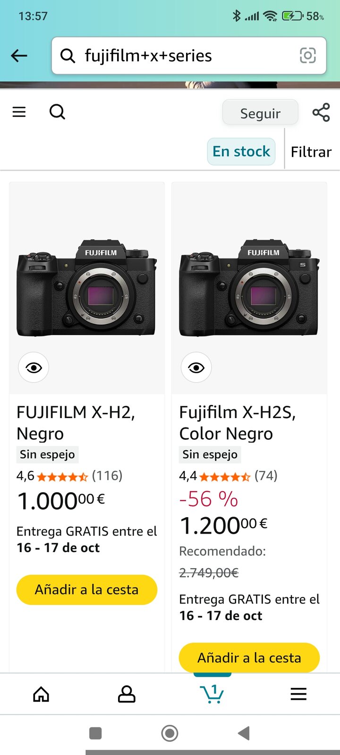Open the store hamburger menu
Screen dimensions: 340x755
coord(19,112)
